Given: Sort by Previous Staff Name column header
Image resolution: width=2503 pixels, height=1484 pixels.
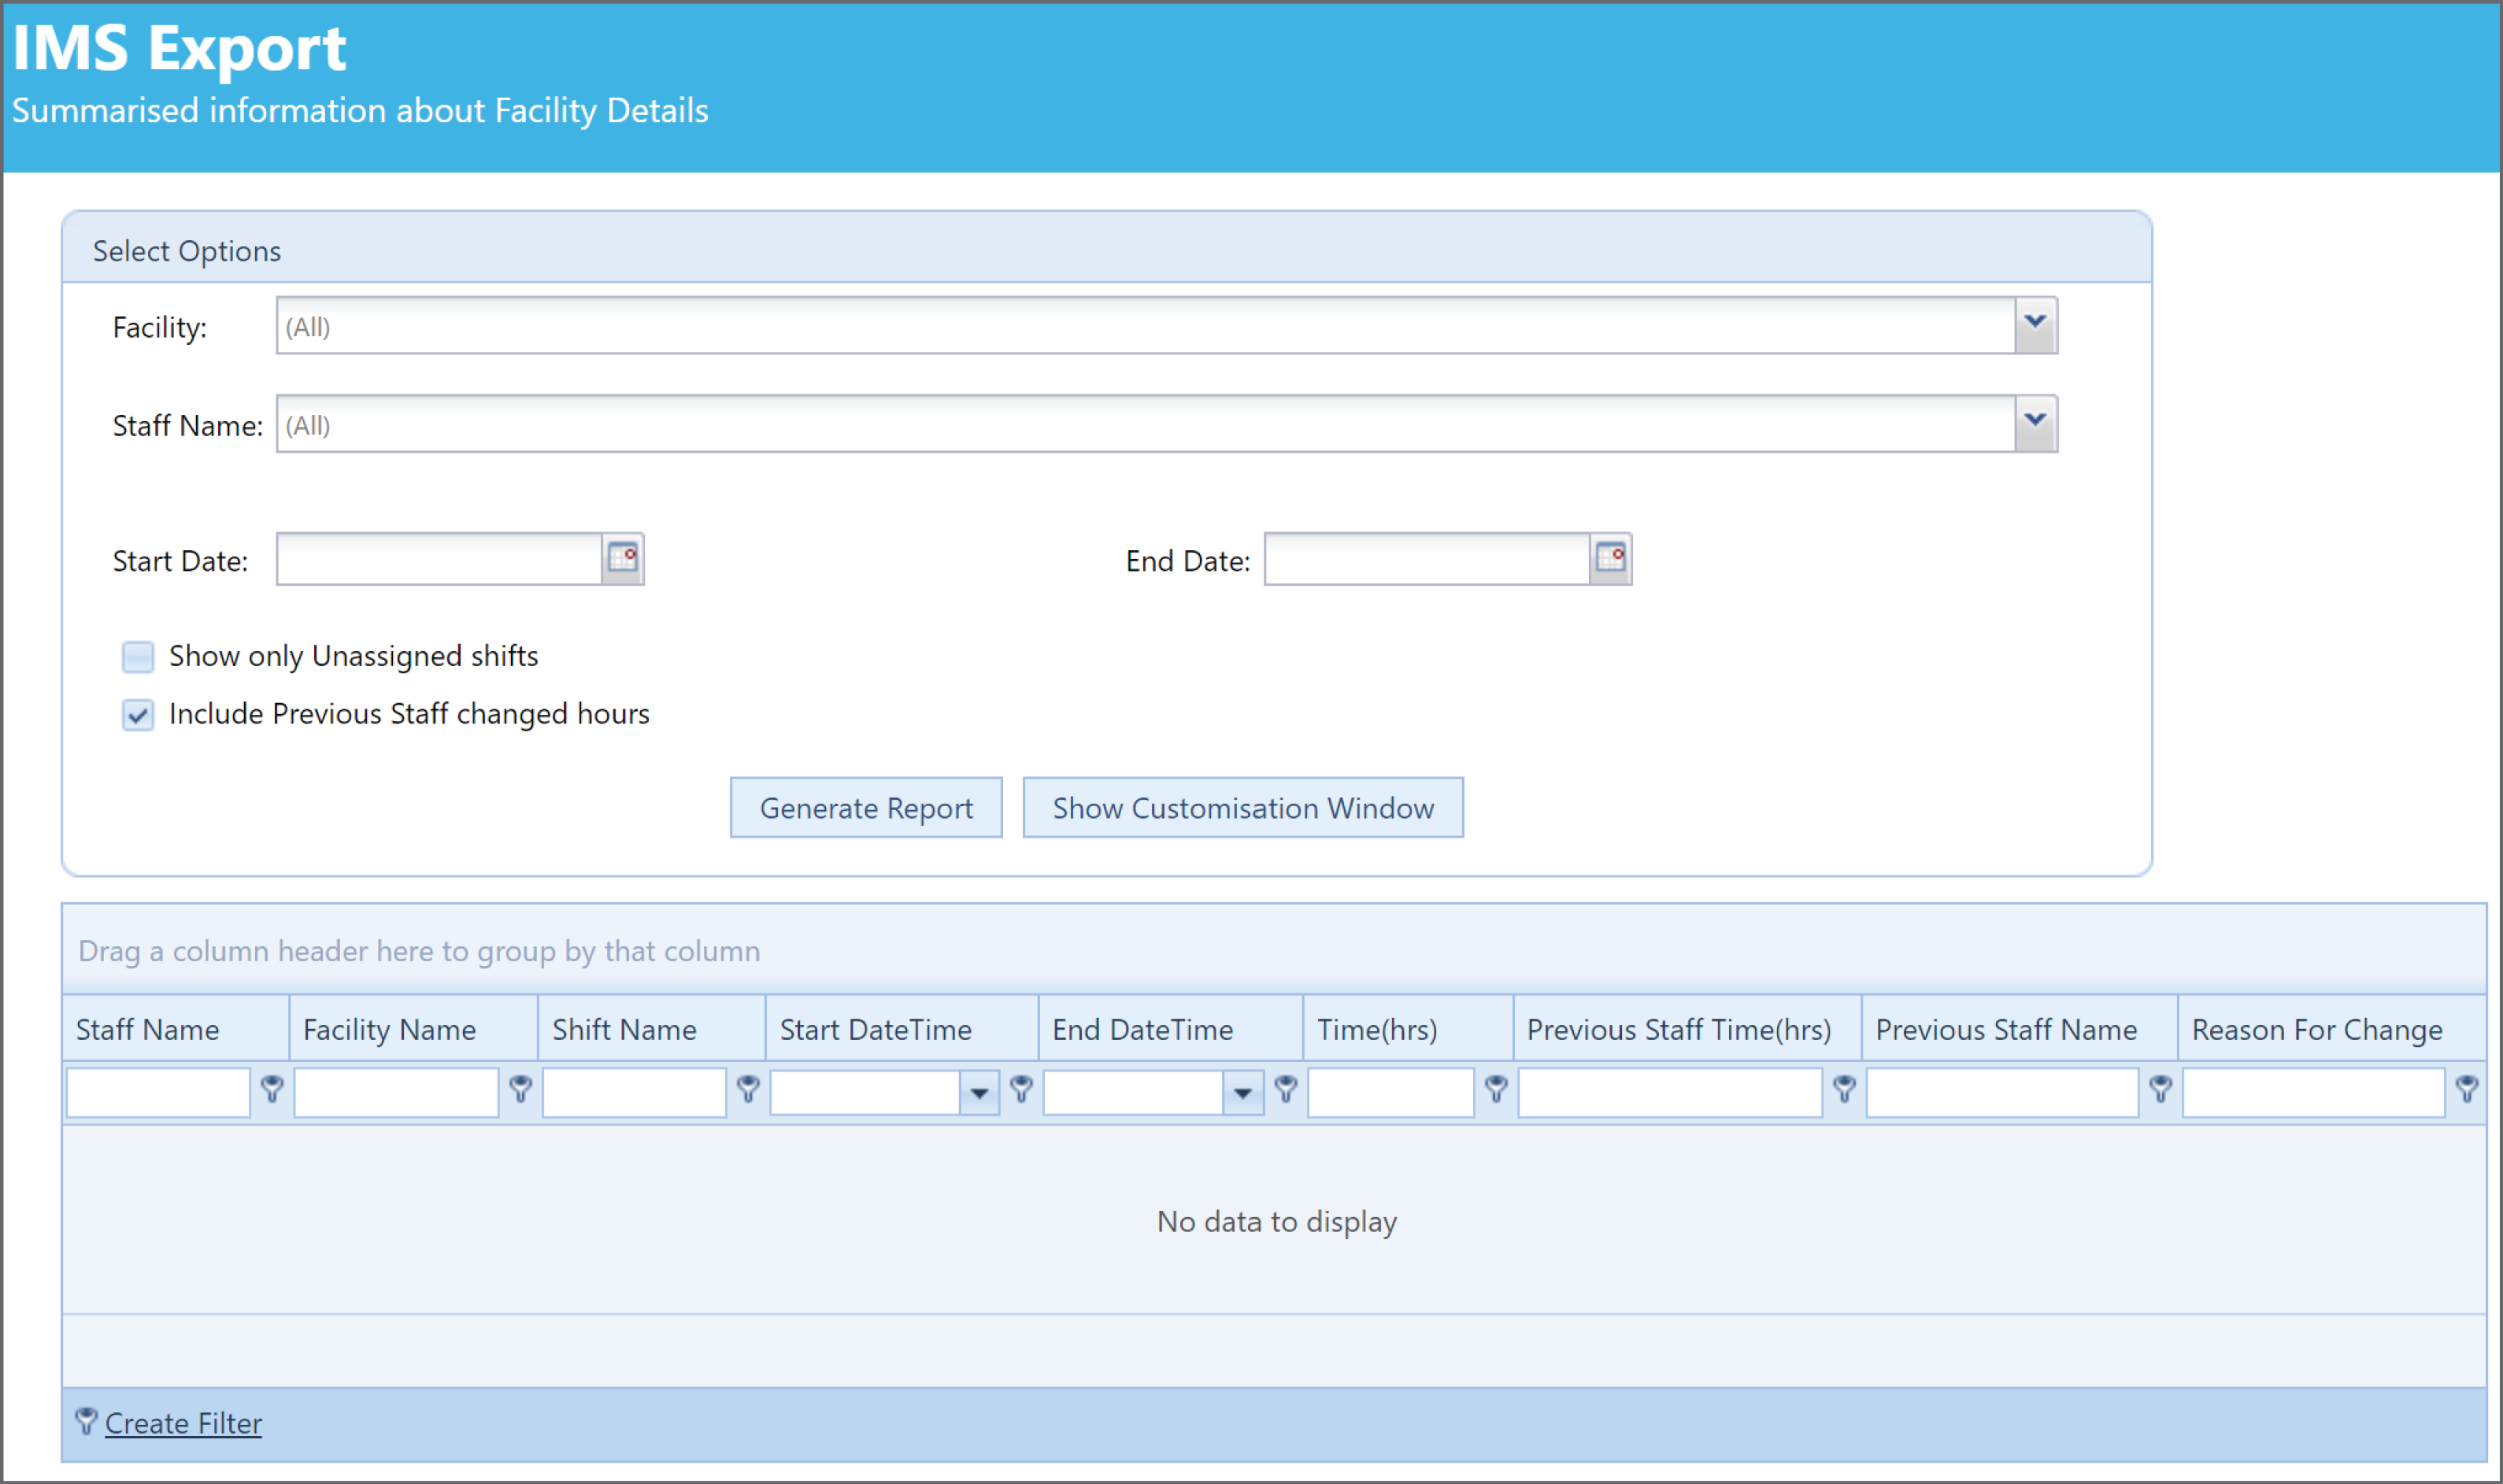Looking at the screenshot, I should tap(2020, 1029).
